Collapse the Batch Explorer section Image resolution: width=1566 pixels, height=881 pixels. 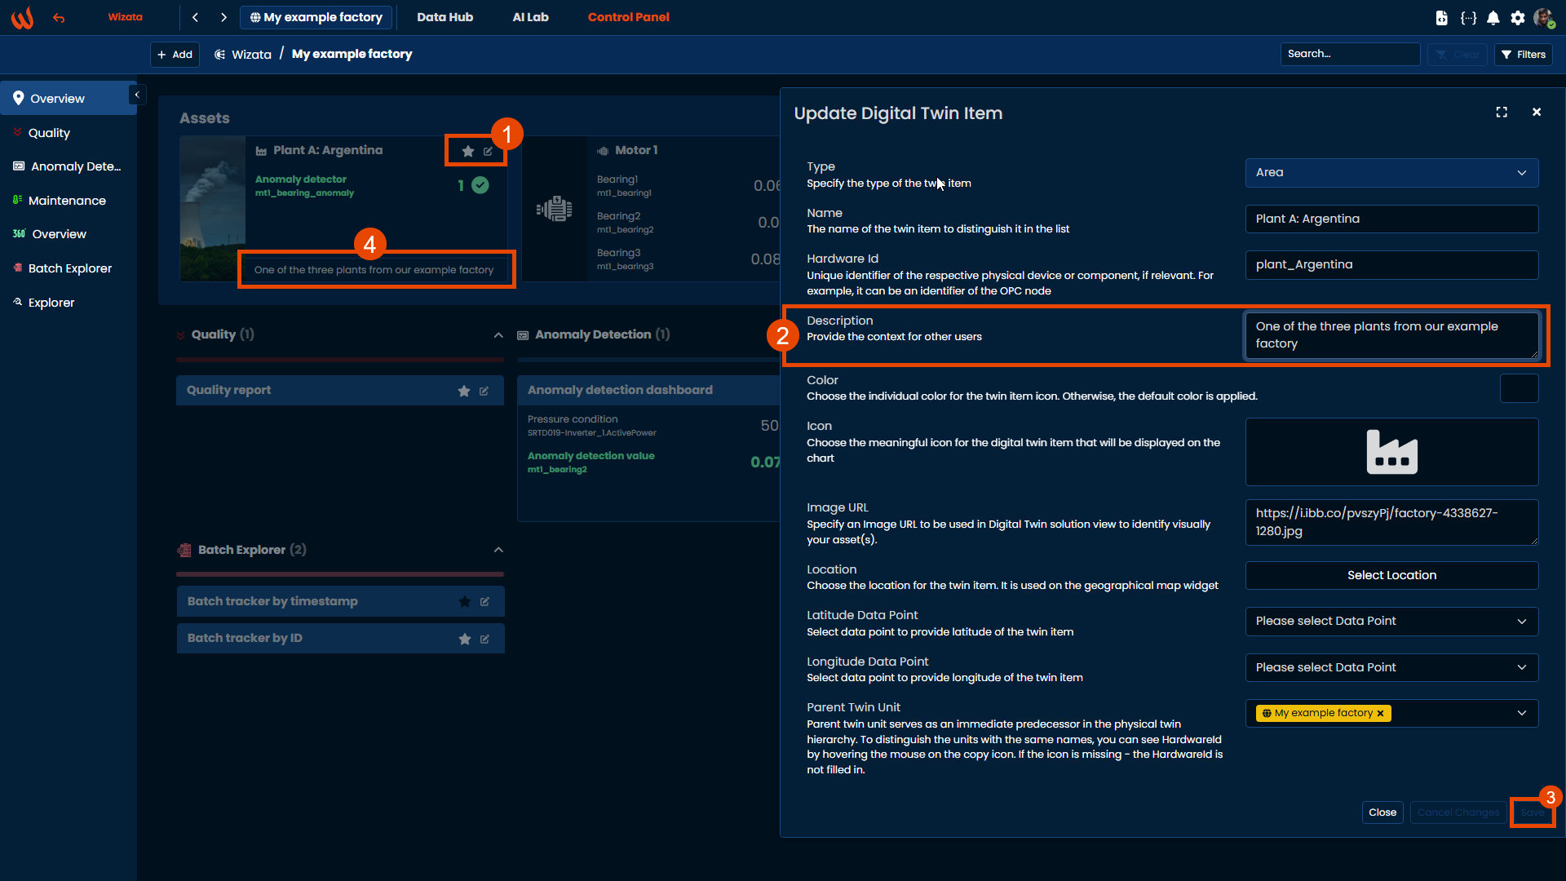tap(498, 550)
